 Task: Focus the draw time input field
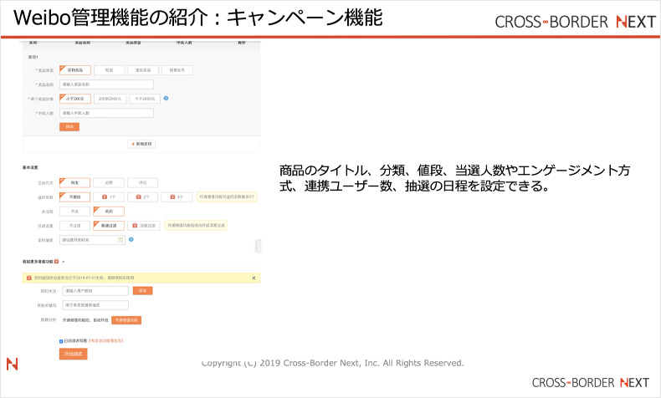92,240
